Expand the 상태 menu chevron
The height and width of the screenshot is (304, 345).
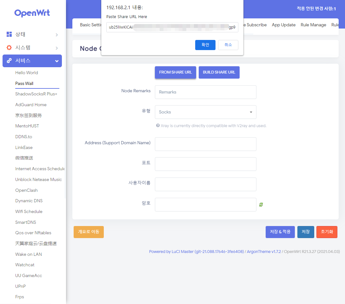57,35
